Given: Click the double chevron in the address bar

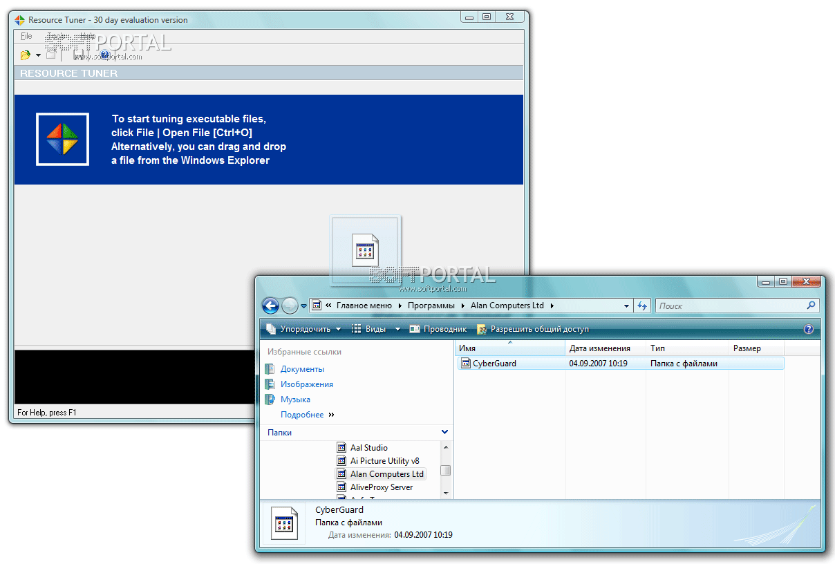Looking at the screenshot, I should tap(329, 305).
